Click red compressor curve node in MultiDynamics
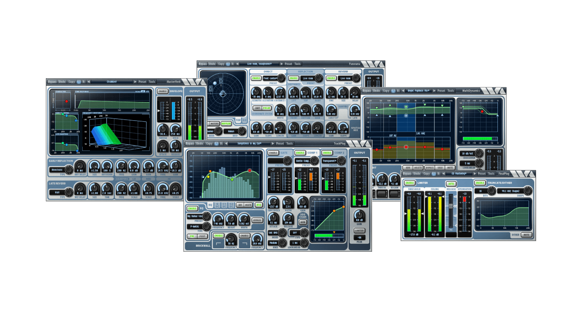The image size is (574, 312). [x=482, y=112]
